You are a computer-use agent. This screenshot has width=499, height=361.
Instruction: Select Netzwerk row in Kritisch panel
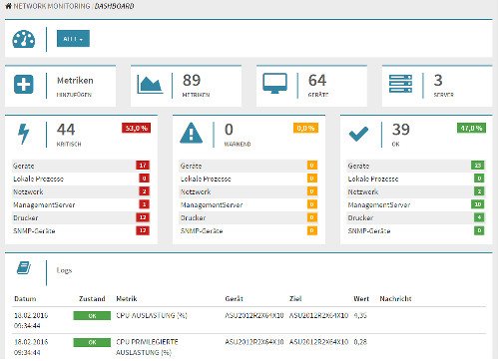[81, 191]
